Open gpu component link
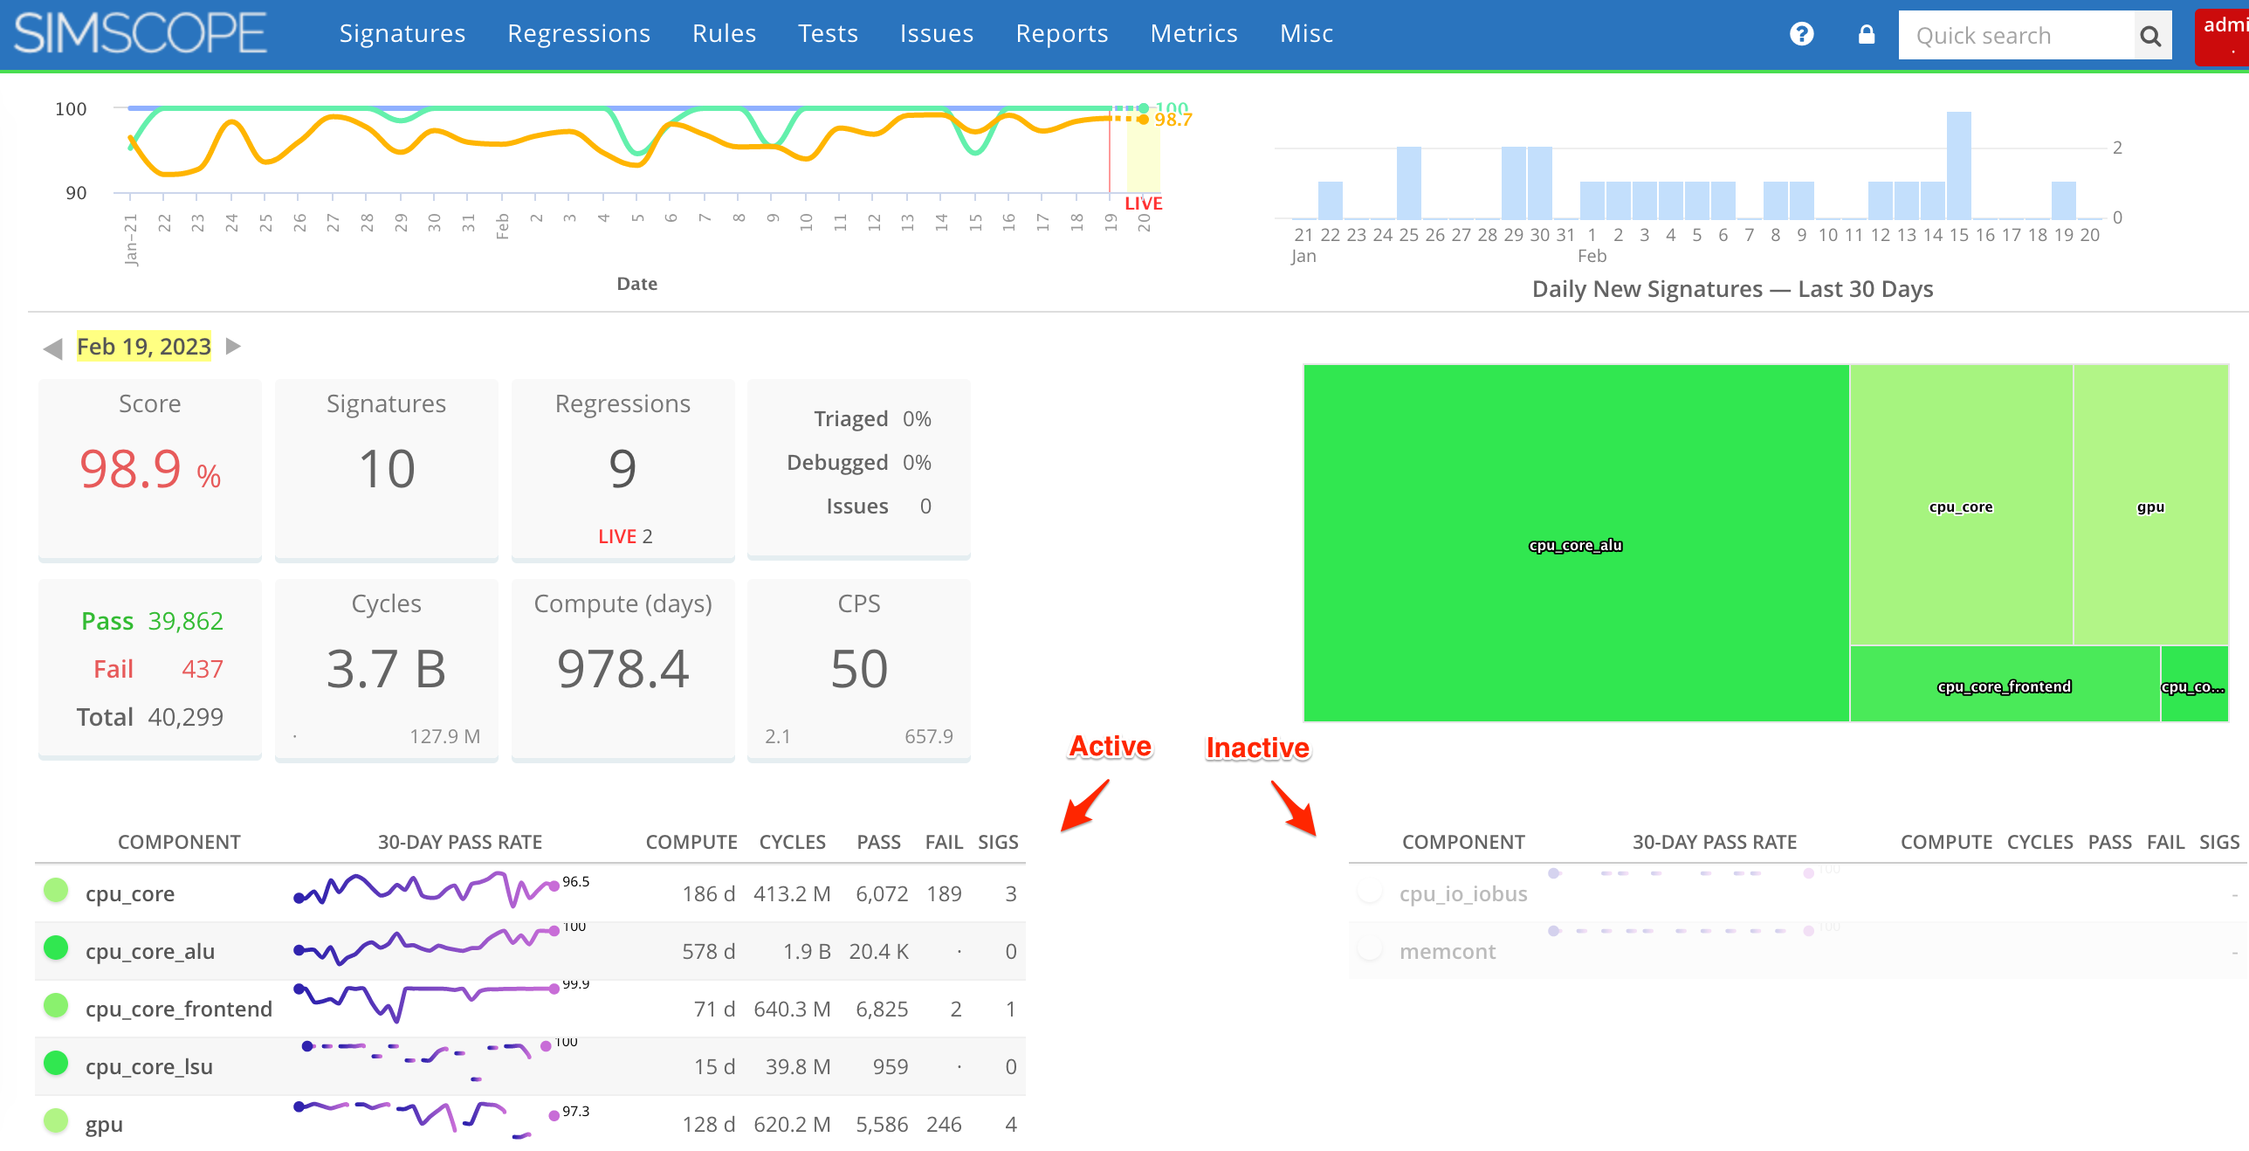The height and width of the screenshot is (1151, 2249). pyautogui.click(x=104, y=1124)
